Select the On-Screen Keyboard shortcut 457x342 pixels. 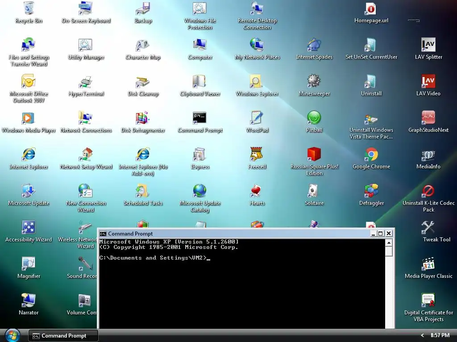[x=86, y=8]
